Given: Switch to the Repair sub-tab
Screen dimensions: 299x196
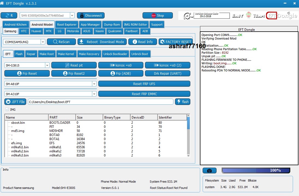Looking at the screenshot, I should [x=31, y=54].
